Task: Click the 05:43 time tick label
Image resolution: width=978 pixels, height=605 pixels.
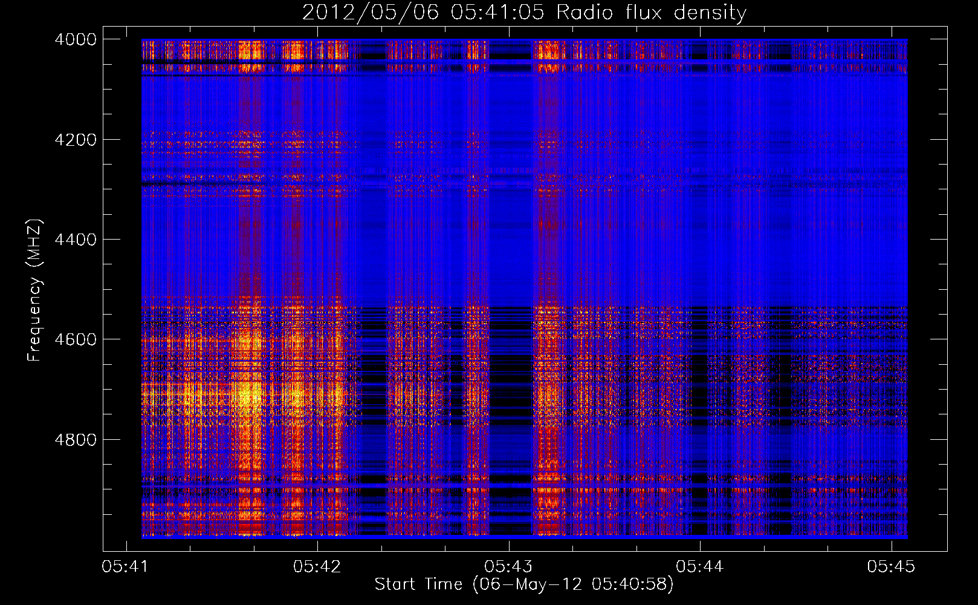Action: click(508, 566)
